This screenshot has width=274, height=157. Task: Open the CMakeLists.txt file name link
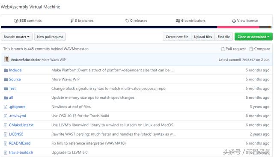[x=21, y=125]
